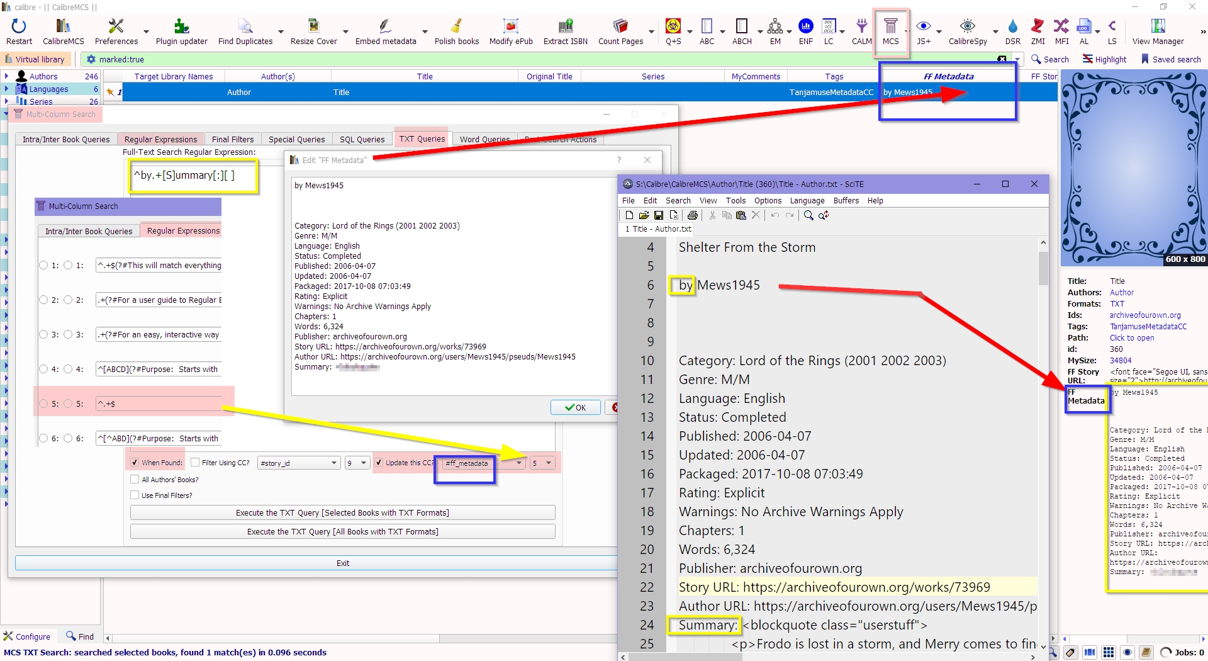Open the Count Pages dropdown arrow

tap(651, 31)
